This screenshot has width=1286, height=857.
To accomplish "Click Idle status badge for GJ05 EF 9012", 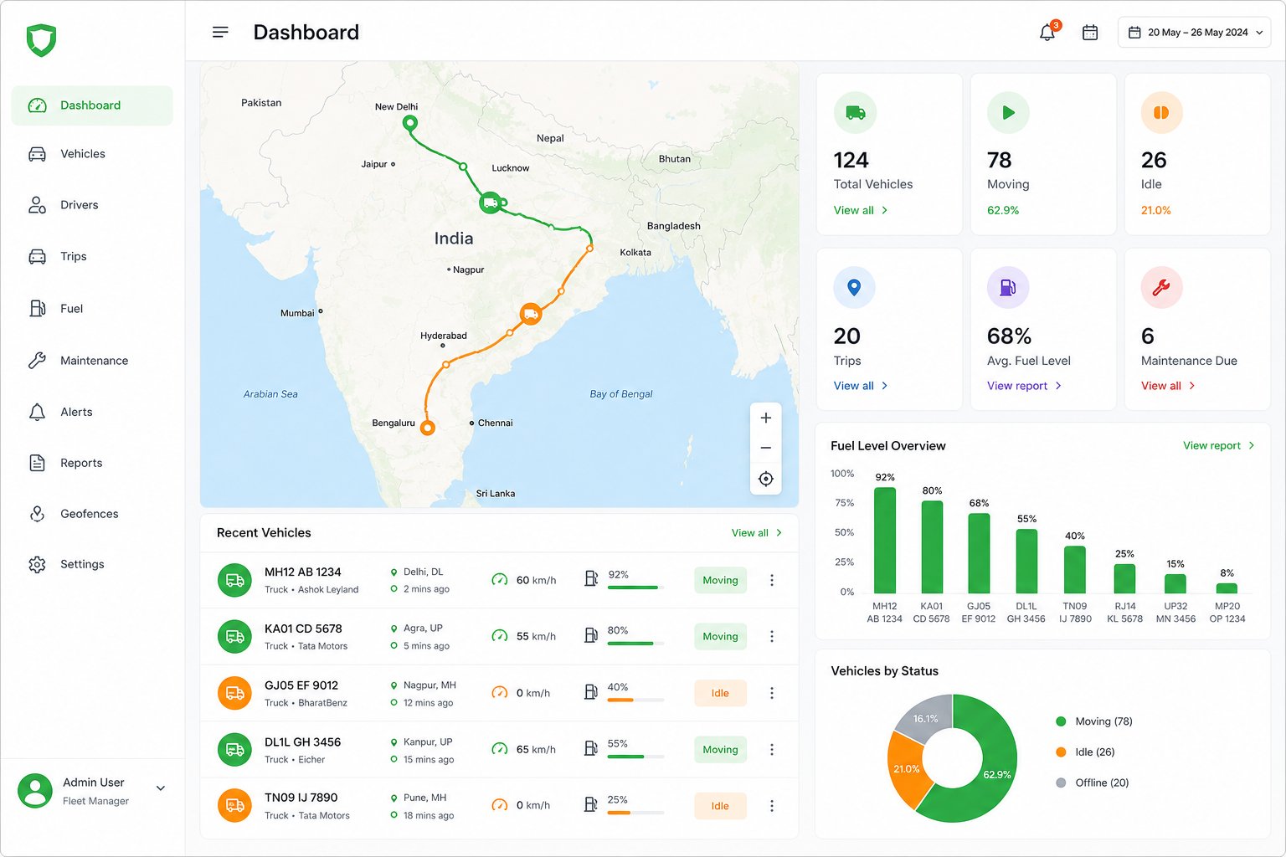I will pos(720,693).
